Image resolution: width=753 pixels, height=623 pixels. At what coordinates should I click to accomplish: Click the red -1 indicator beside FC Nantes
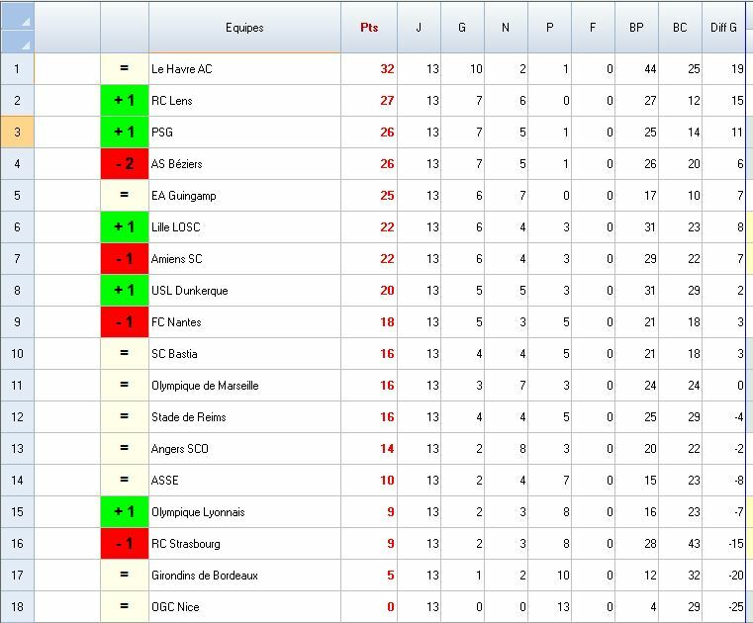(125, 322)
